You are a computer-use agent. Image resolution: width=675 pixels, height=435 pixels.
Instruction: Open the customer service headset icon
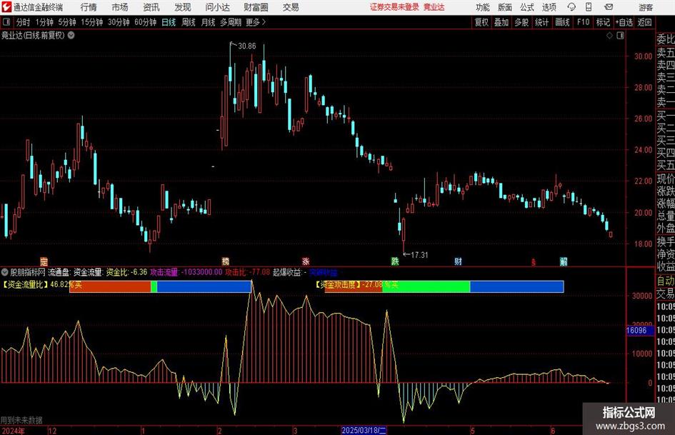tap(571, 7)
